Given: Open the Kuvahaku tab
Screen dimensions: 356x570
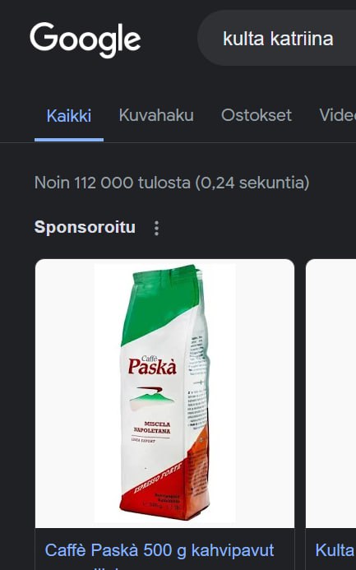Looking at the screenshot, I should pyautogui.click(x=156, y=115).
